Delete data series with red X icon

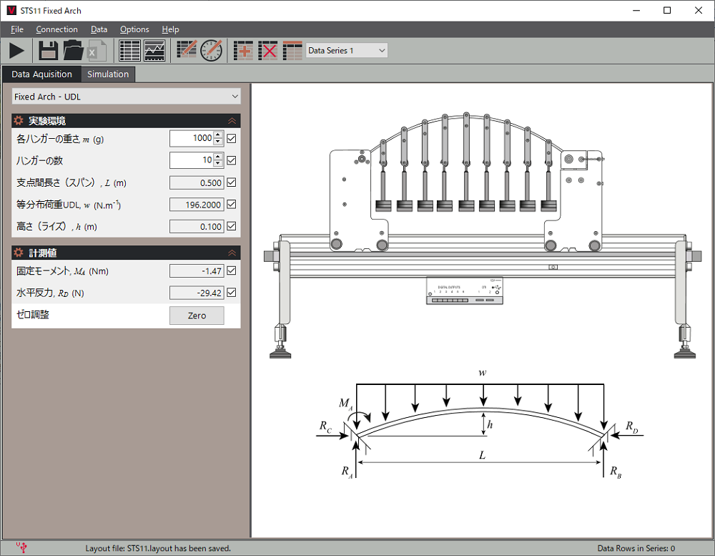click(x=267, y=50)
